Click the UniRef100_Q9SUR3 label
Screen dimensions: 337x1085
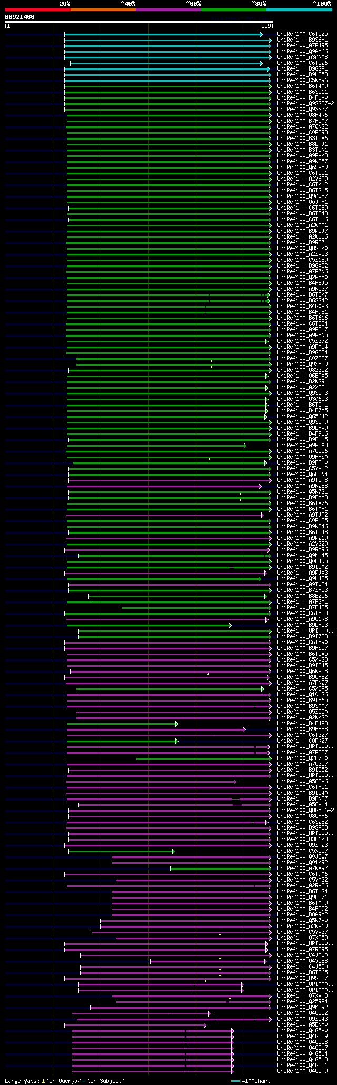pyautogui.click(x=302, y=393)
